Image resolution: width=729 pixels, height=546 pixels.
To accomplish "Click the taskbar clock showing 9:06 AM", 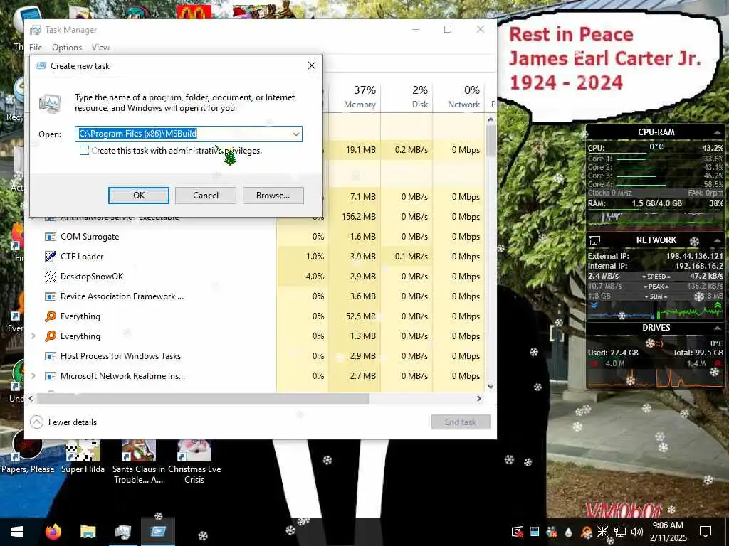I will pos(668,532).
